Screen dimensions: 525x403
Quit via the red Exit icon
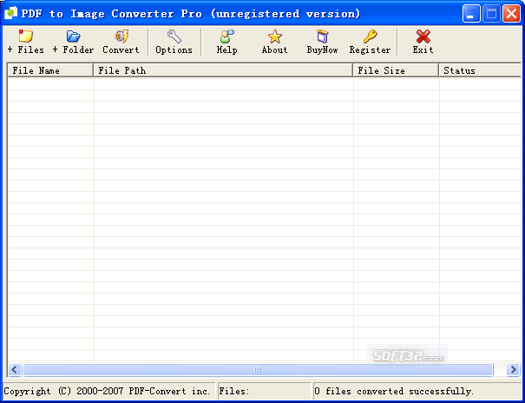click(423, 42)
